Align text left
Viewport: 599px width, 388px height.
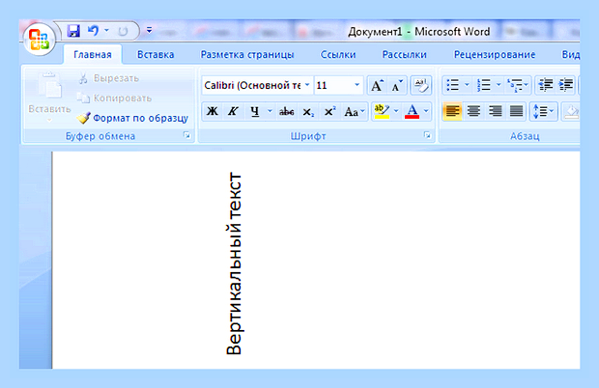pyautogui.click(x=452, y=111)
